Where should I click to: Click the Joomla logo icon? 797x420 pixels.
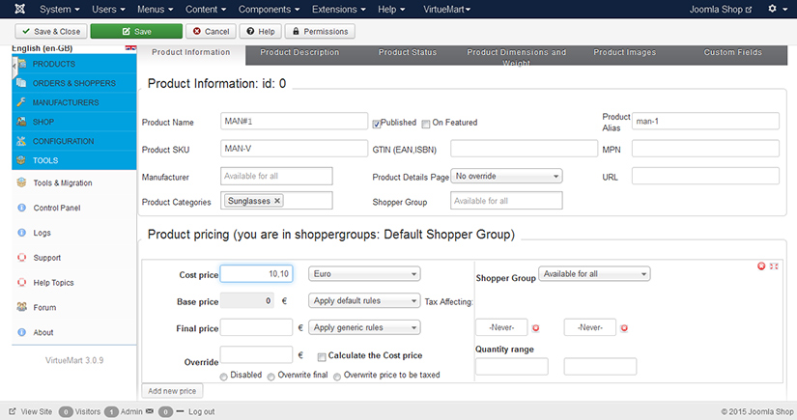point(13,9)
